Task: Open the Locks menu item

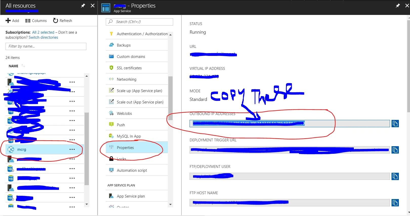Action: pyautogui.click(x=137, y=159)
